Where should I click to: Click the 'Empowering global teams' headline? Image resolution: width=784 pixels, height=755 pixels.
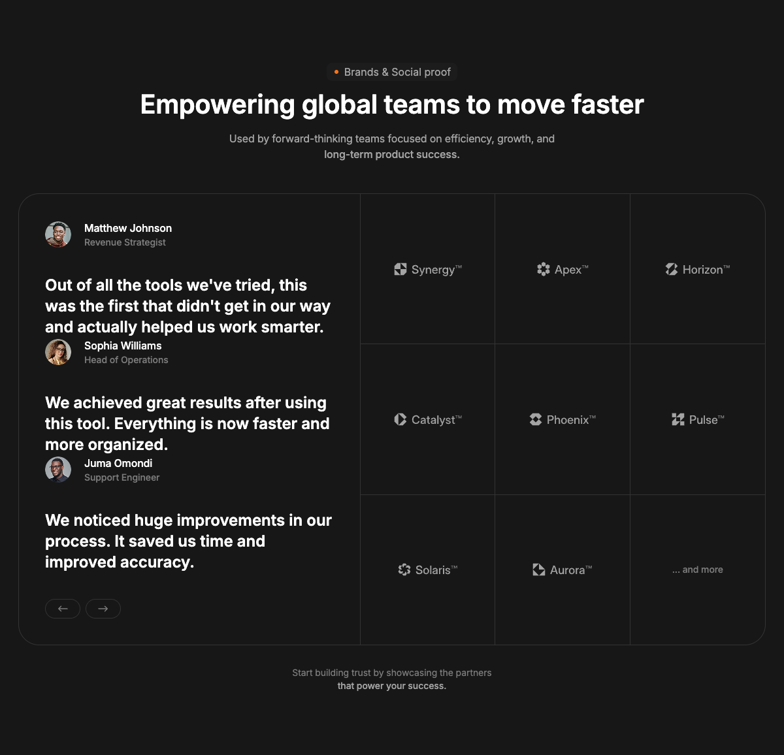coord(392,104)
